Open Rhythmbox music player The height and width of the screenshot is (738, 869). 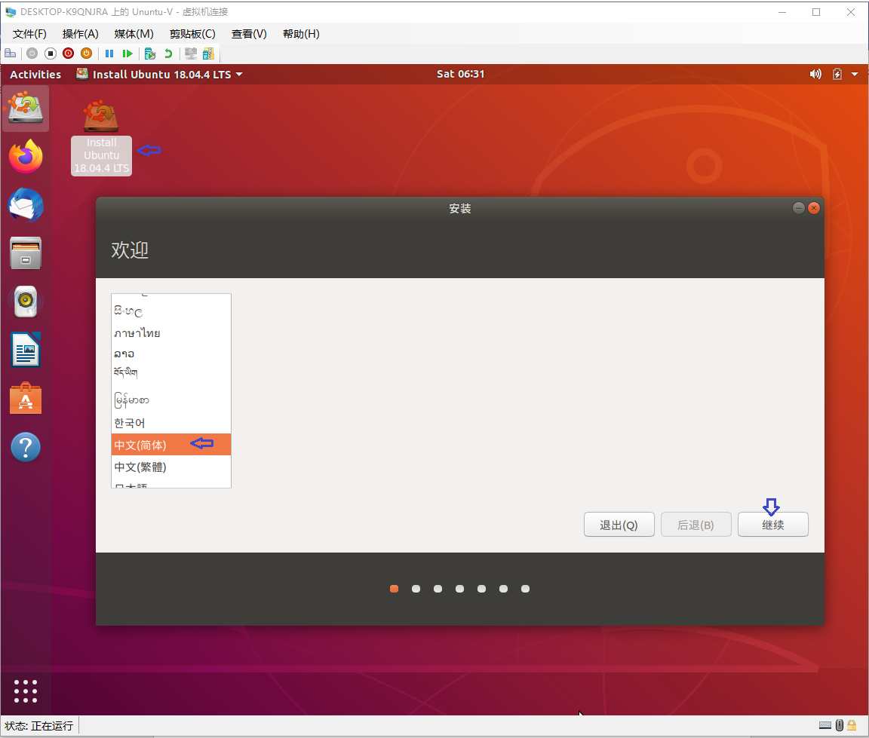[25, 301]
